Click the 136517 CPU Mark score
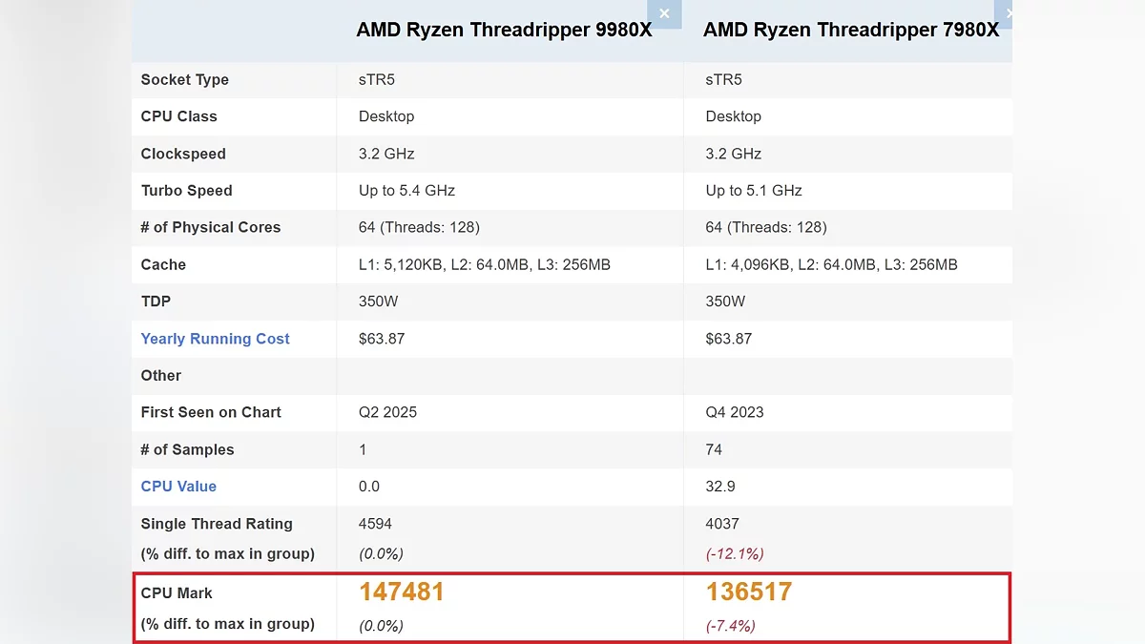This screenshot has height=644, width=1145. coord(749,592)
